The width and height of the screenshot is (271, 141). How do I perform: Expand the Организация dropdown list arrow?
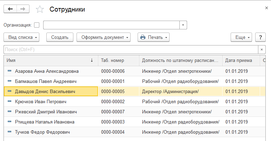pos(183,25)
